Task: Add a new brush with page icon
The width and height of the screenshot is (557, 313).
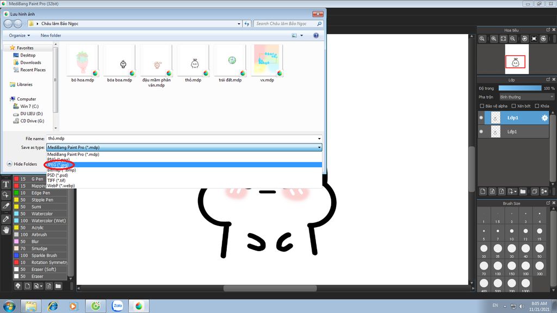Action: point(27,286)
